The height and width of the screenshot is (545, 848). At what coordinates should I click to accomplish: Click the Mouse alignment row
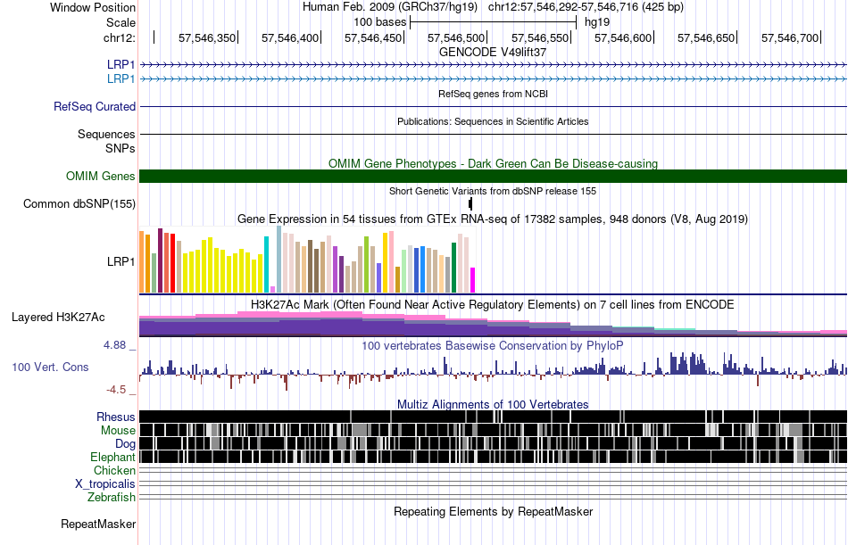tap(494, 430)
